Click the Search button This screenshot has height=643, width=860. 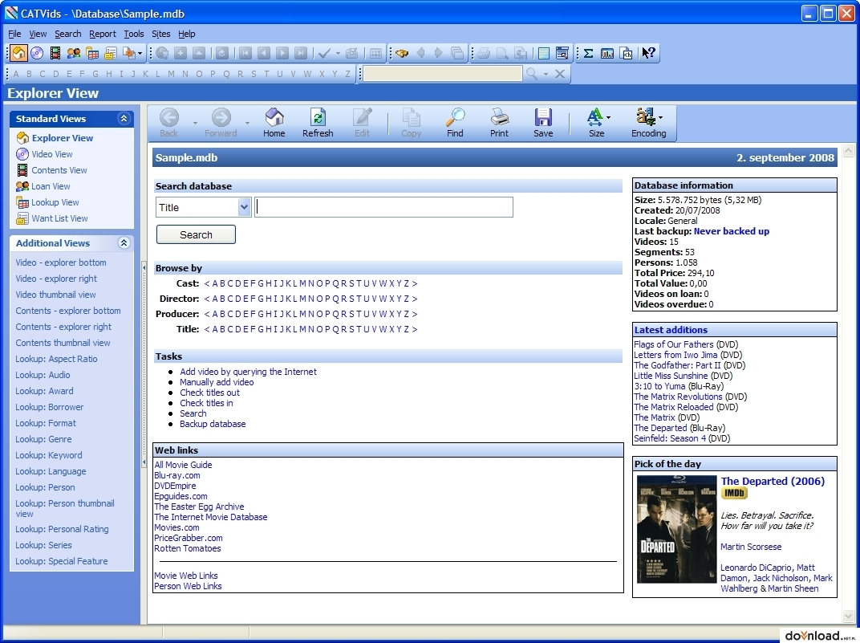point(196,234)
